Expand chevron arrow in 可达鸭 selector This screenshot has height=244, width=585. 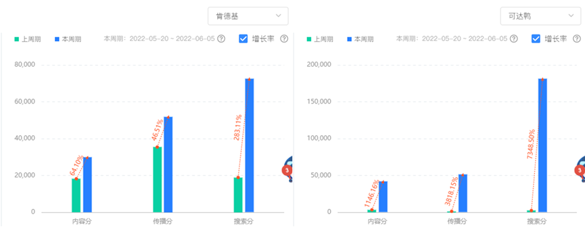(x=570, y=16)
